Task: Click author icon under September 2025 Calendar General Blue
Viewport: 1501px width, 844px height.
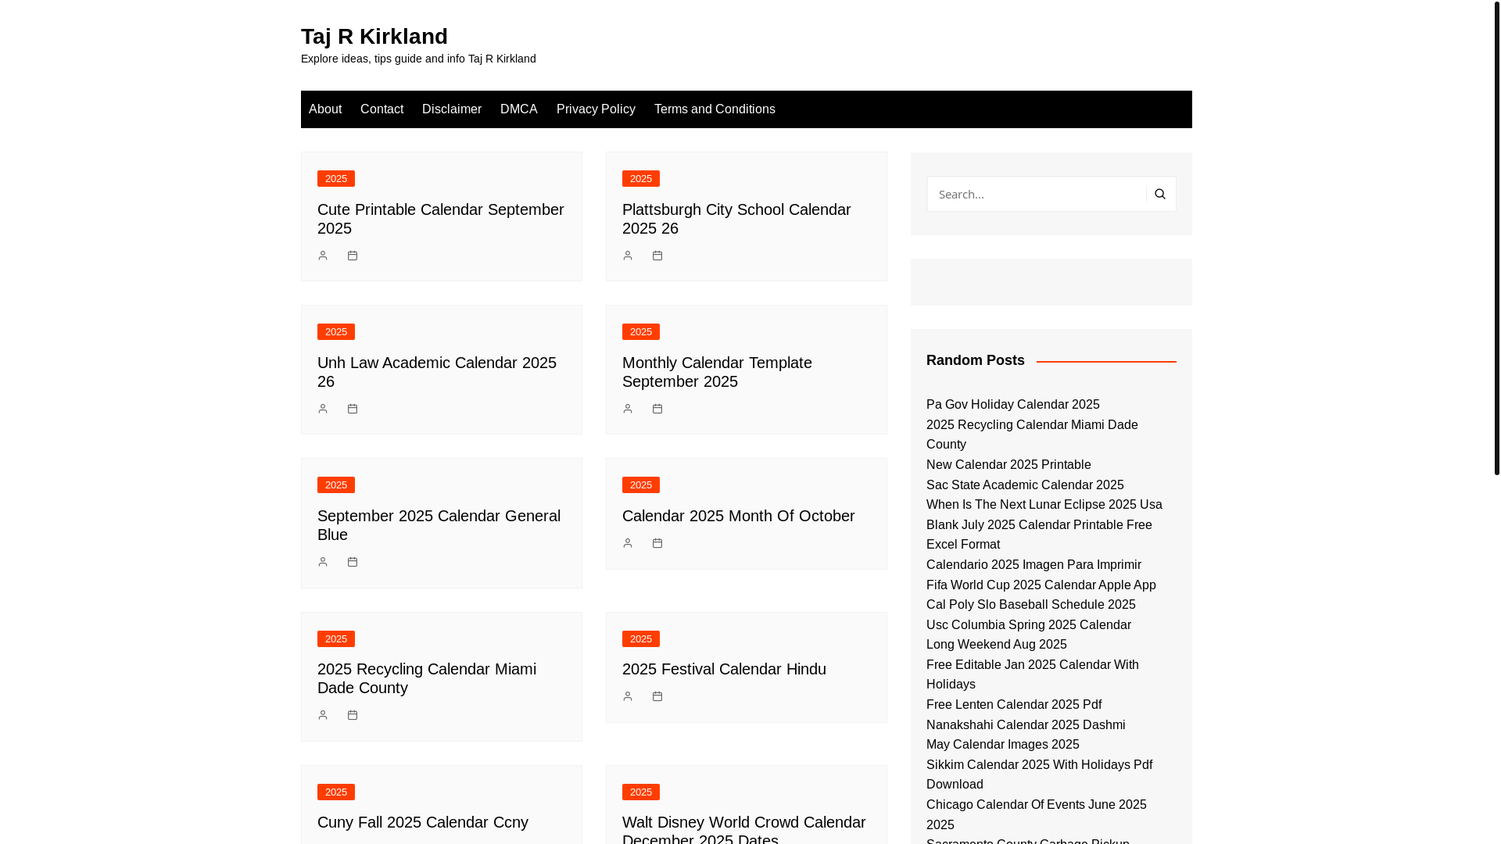Action: (323, 562)
